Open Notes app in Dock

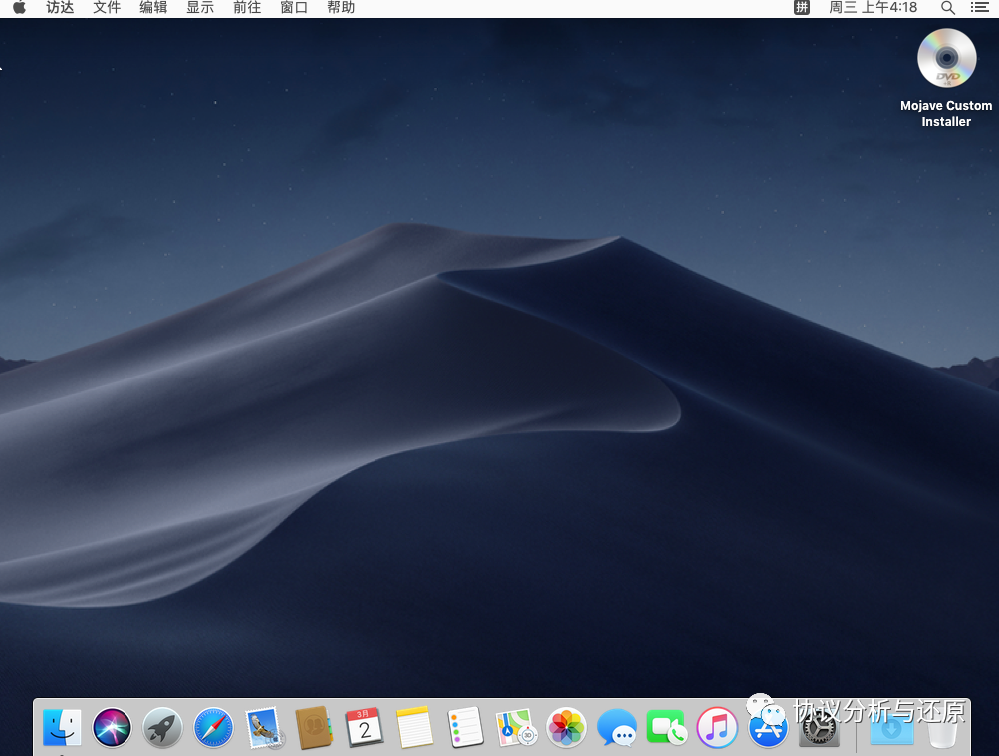(414, 727)
